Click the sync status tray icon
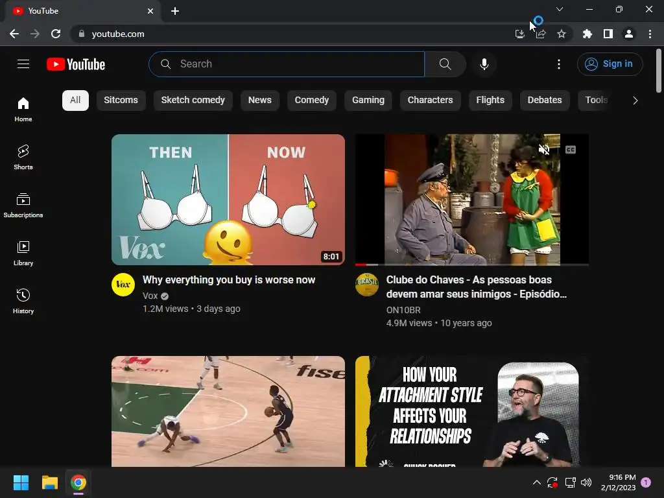 (552, 482)
